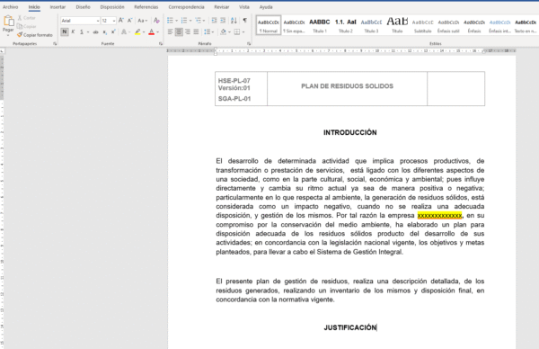
Task: Switch to the Disposición tab
Action: pos(112,7)
